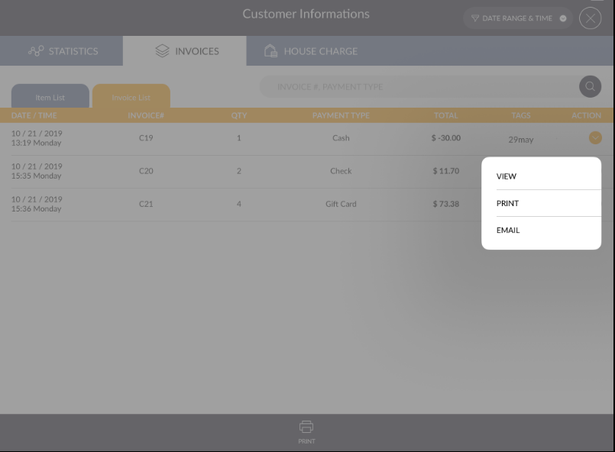Sort by Date / Time column header
The height and width of the screenshot is (452, 615).
click(34, 116)
